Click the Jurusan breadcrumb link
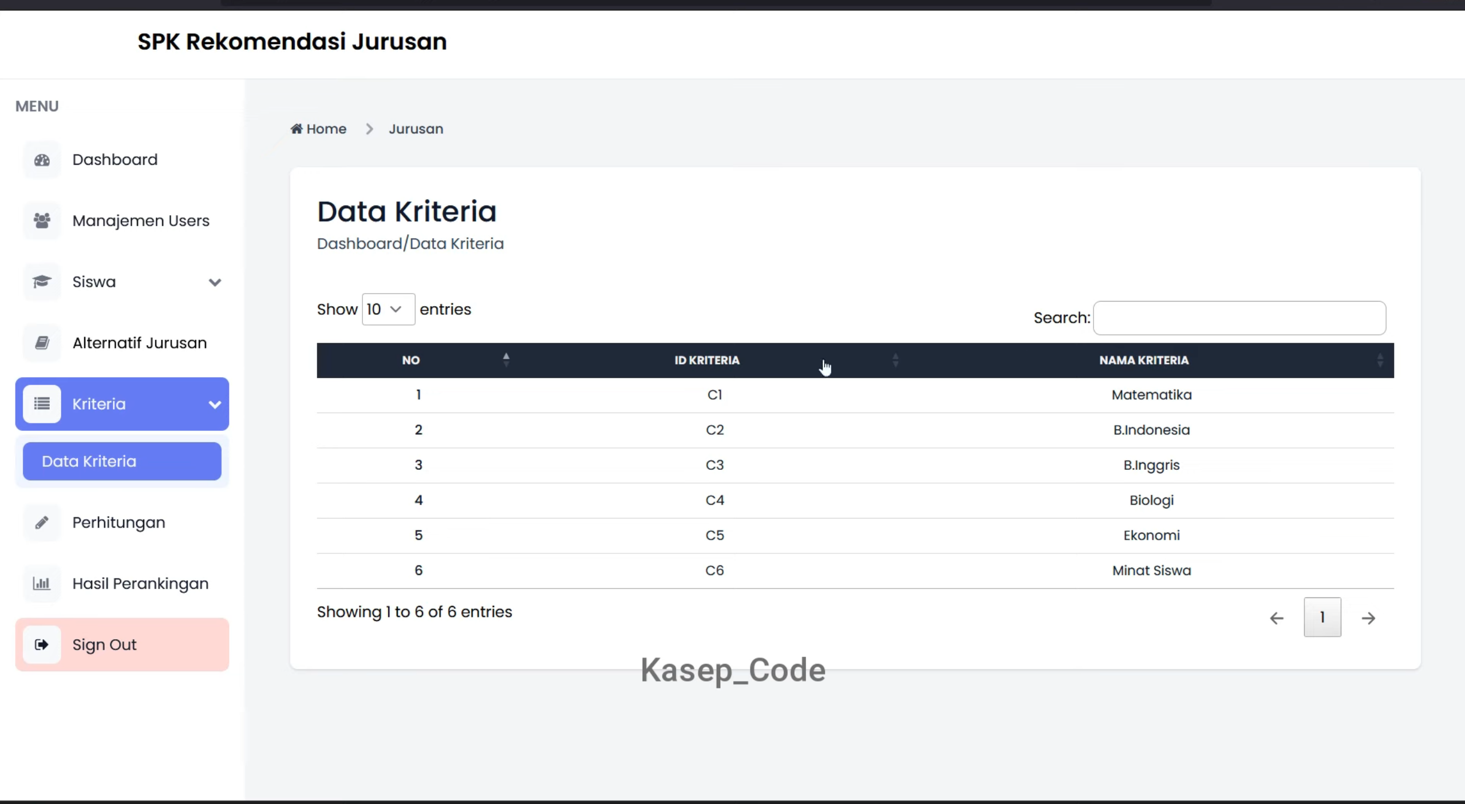 (416, 129)
